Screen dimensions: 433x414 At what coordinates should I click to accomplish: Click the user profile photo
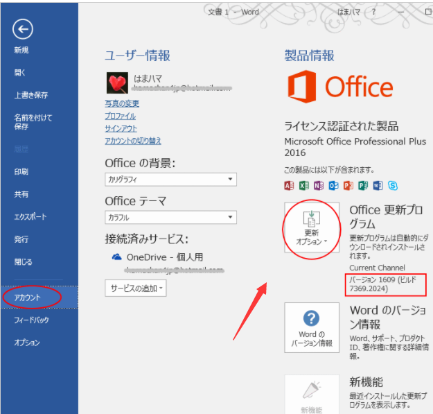(117, 83)
